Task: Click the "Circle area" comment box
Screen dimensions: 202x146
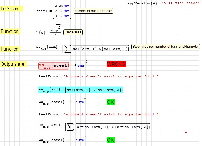Action: pyautogui.click(x=73, y=32)
